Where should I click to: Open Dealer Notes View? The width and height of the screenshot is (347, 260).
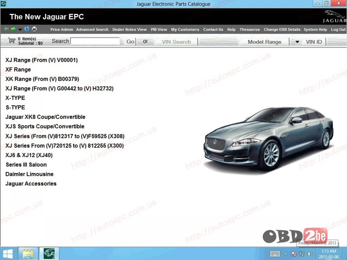(x=129, y=29)
